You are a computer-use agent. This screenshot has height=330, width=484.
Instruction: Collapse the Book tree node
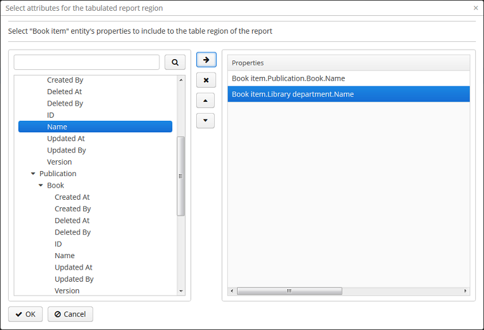click(x=41, y=186)
